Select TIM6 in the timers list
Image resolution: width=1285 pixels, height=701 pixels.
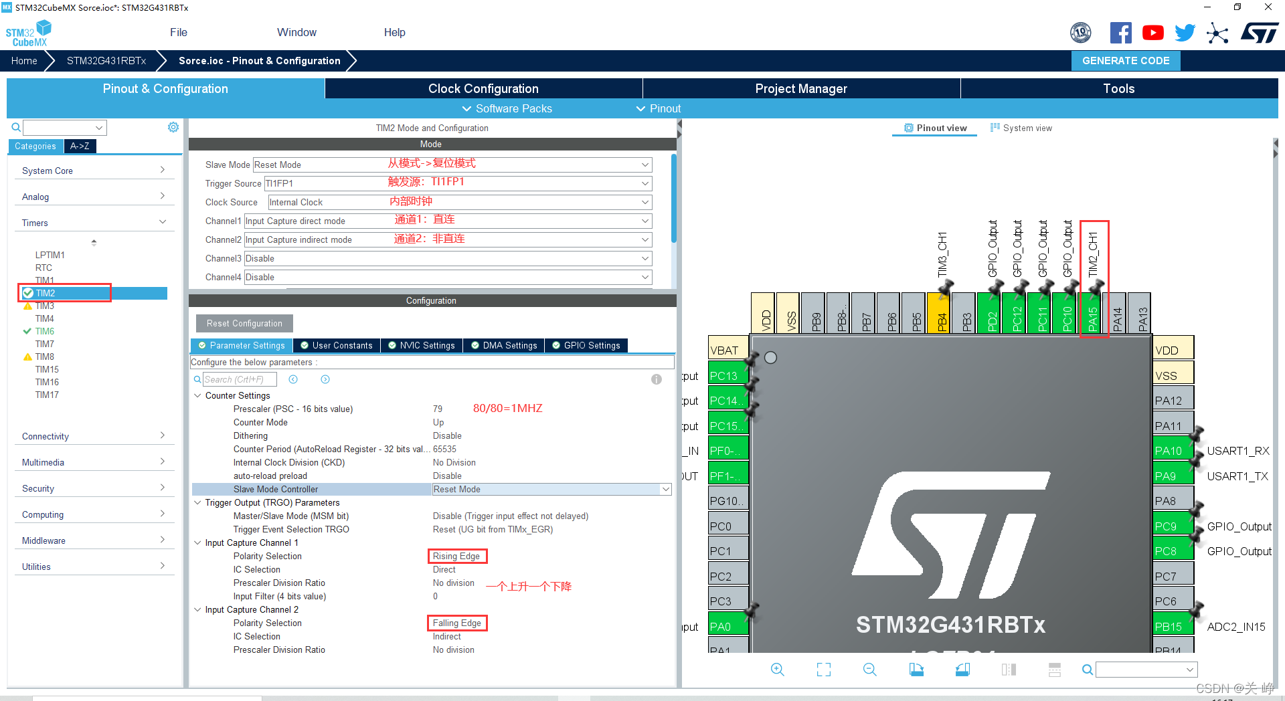(x=45, y=331)
